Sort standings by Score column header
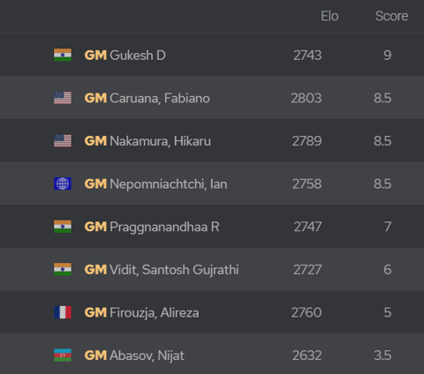Viewport: 424px width, 374px height. click(391, 16)
